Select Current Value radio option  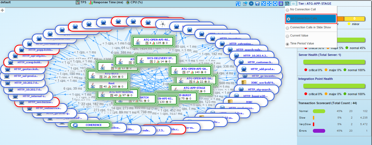(x=287, y=36)
